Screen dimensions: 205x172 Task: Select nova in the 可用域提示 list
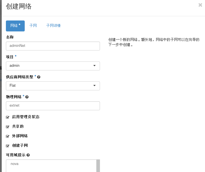[15, 164]
